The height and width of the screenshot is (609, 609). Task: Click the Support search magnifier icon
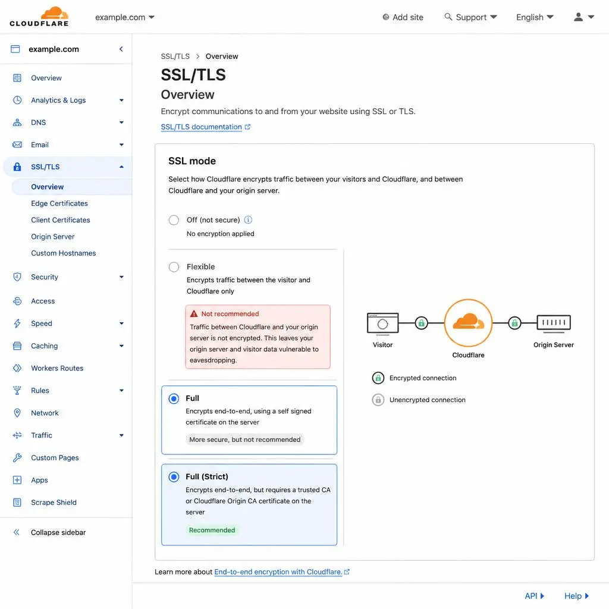pyautogui.click(x=448, y=17)
